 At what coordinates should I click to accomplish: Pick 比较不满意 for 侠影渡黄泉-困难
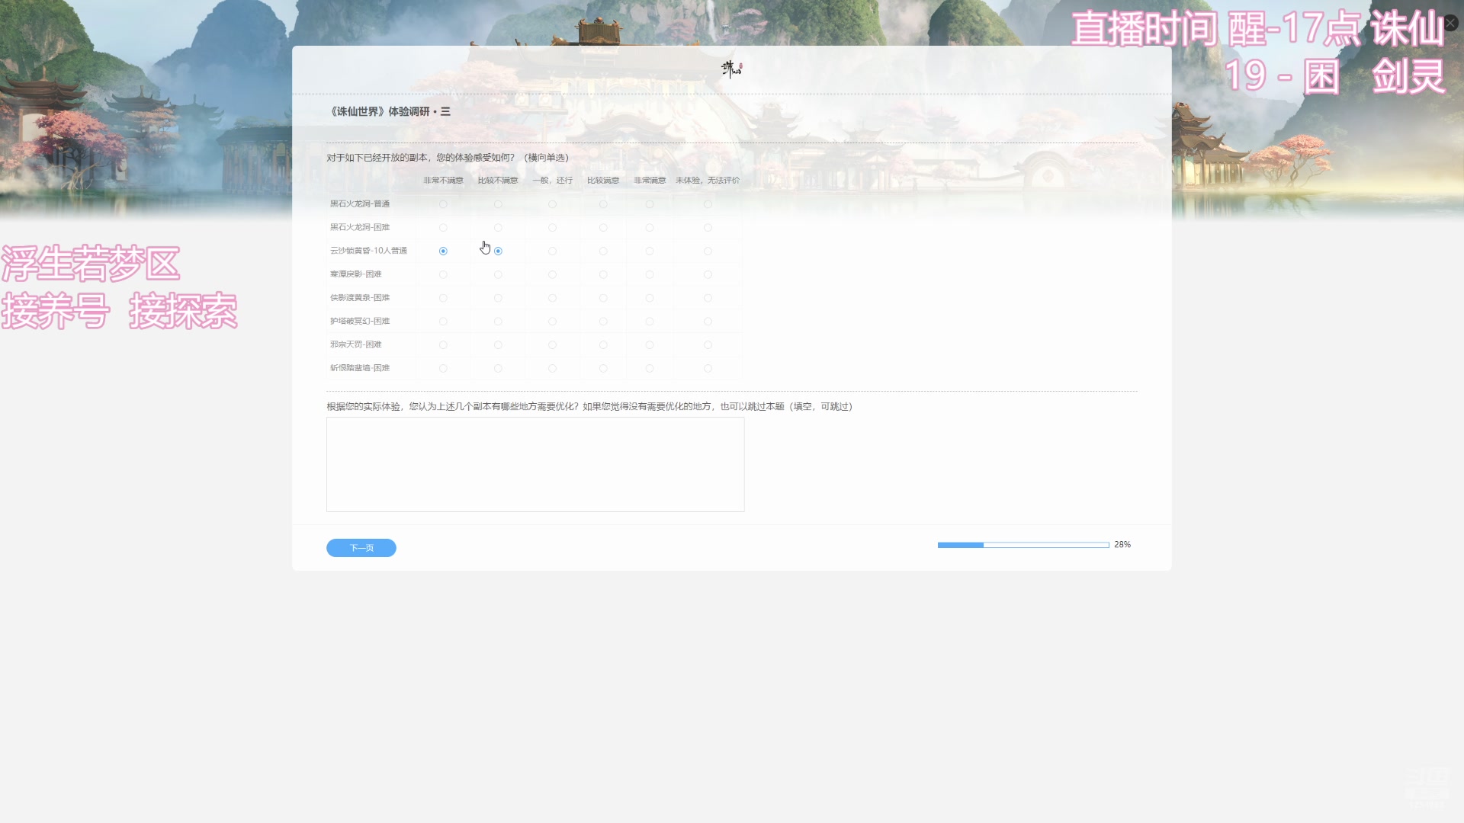498,298
